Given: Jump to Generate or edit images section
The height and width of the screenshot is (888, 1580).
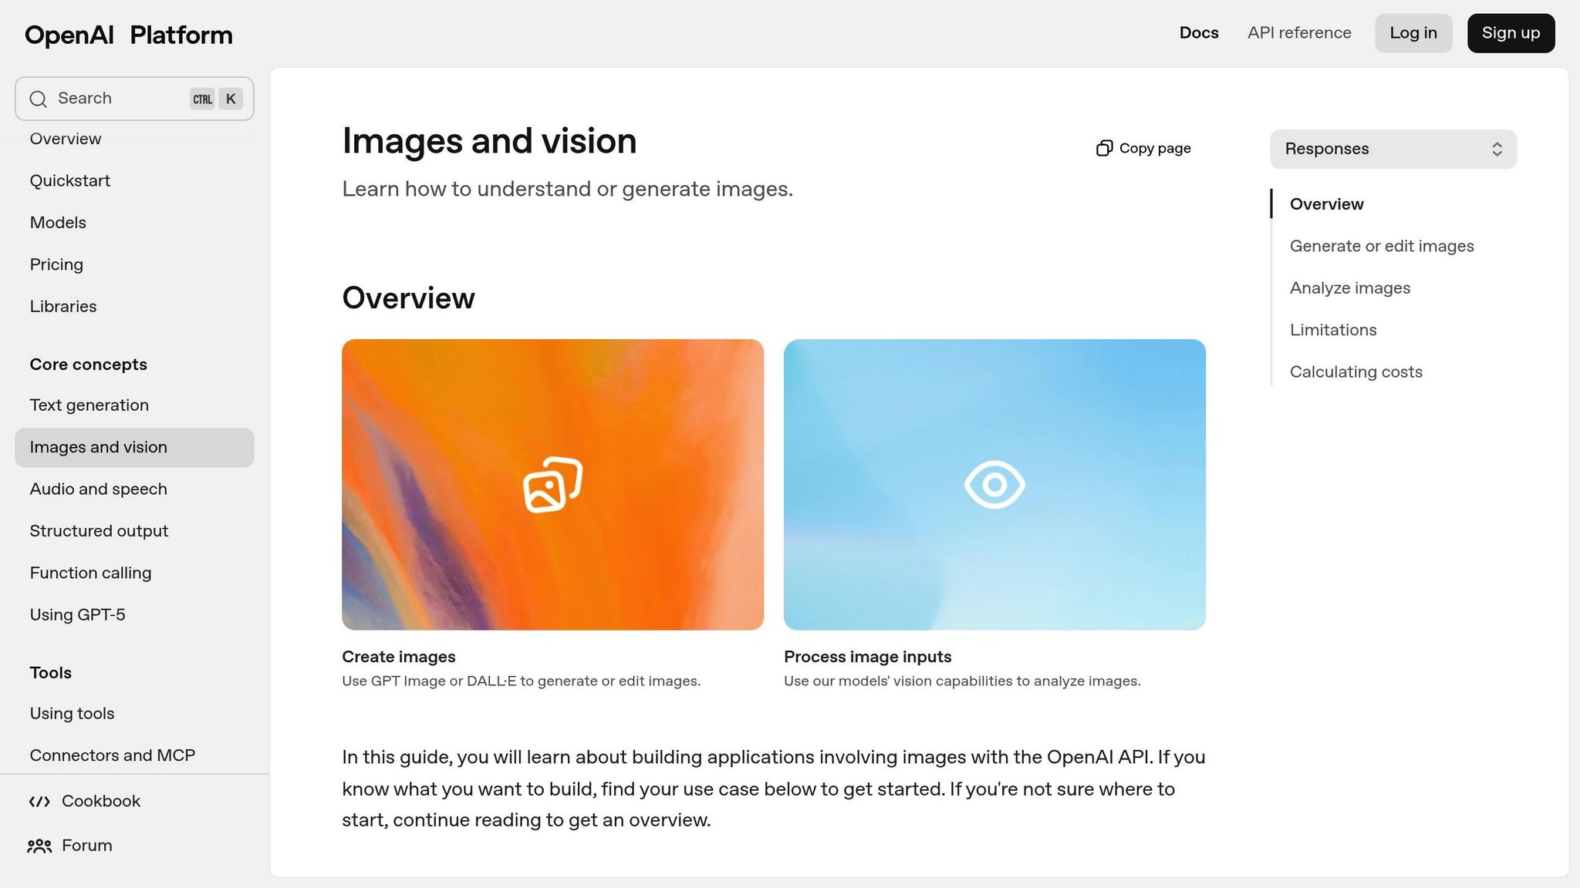Looking at the screenshot, I should 1382,247.
